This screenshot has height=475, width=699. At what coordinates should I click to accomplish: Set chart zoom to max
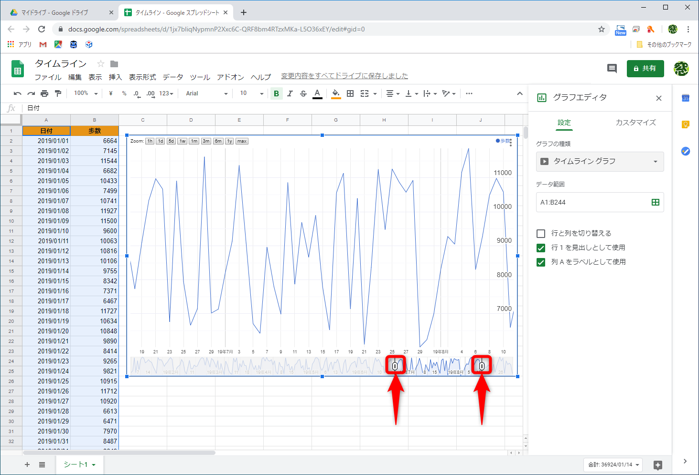242,141
